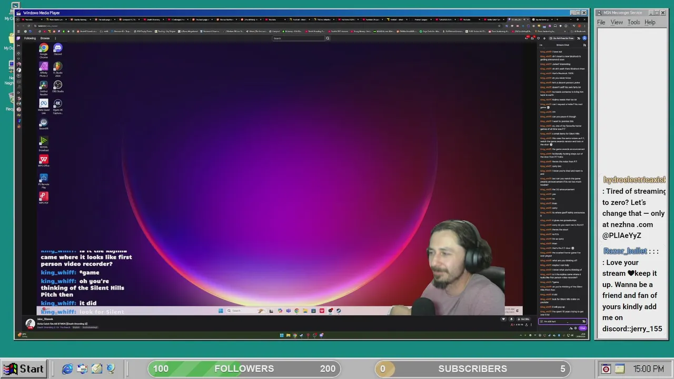674x379 pixels.
Task: Click the purple Chat send button
Action: 582,328
